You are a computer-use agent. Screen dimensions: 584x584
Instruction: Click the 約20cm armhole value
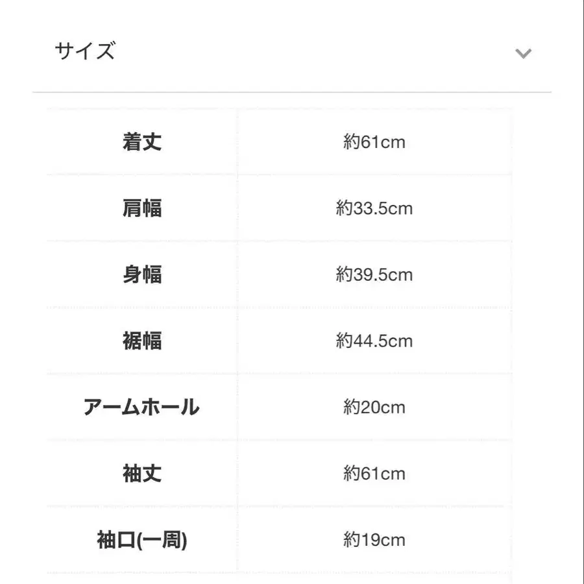click(374, 408)
